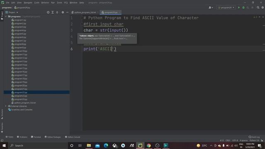The image size is (265, 149).
Task: Show hidden system tray icons chevron
Action: [x=211, y=145]
